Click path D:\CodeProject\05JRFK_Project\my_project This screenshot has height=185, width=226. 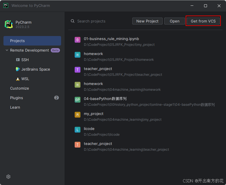point(119,45)
